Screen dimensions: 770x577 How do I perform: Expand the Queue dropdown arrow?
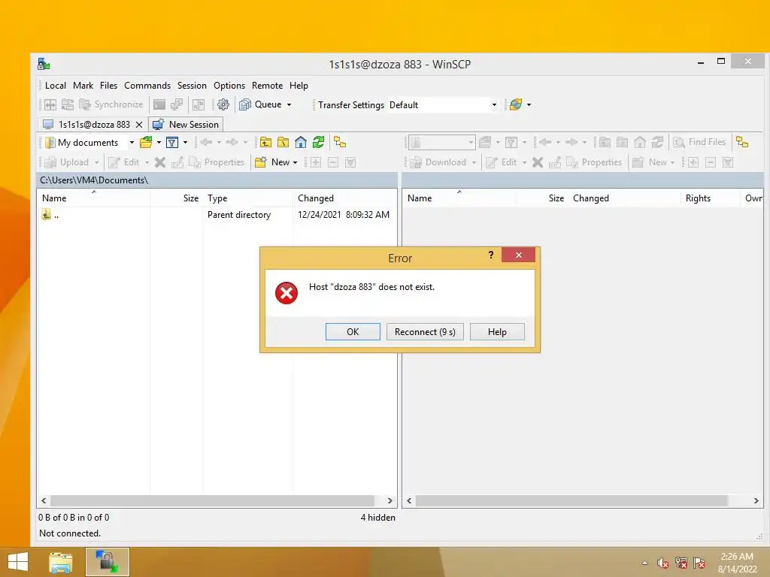(x=290, y=104)
